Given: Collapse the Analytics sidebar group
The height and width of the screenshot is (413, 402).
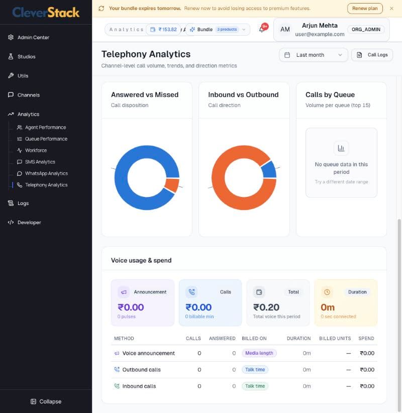Looking at the screenshot, I should point(24,115).
